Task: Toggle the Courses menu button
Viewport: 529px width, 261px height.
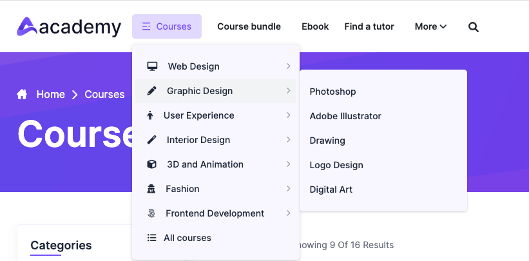Action: click(167, 26)
